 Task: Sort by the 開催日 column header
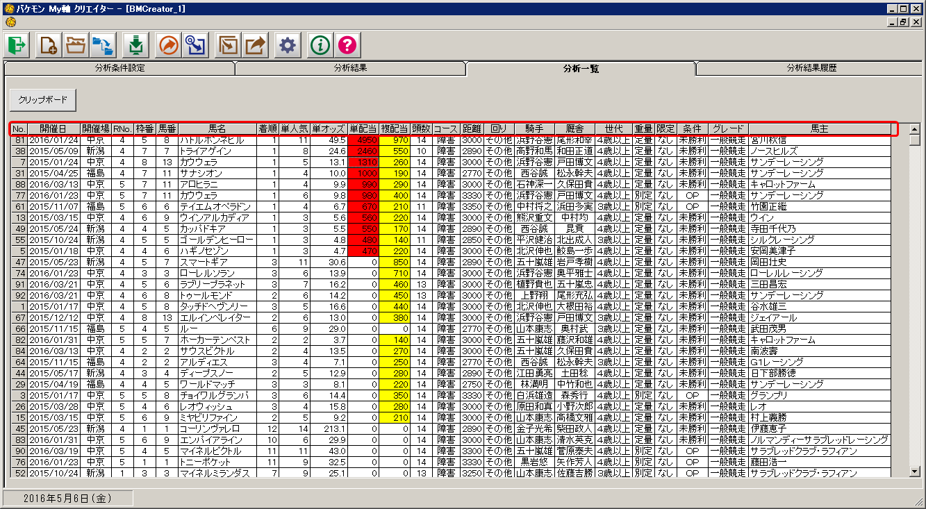53,128
